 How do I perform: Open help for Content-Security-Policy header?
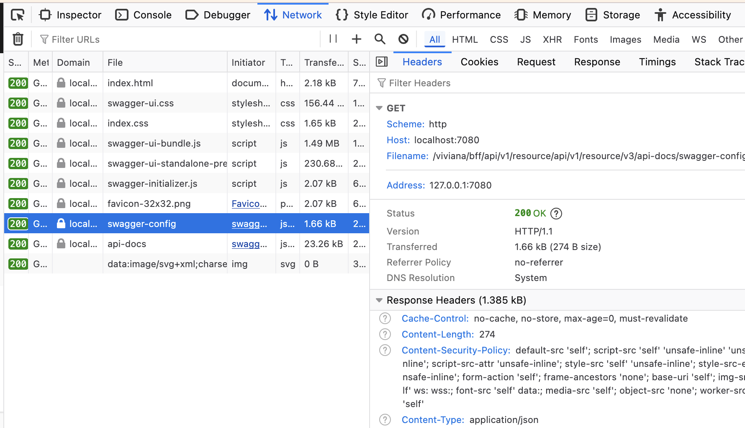click(x=385, y=350)
